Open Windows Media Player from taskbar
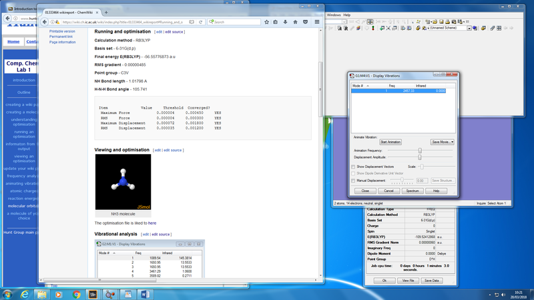The width and height of the screenshot is (534, 300). tap(59, 294)
